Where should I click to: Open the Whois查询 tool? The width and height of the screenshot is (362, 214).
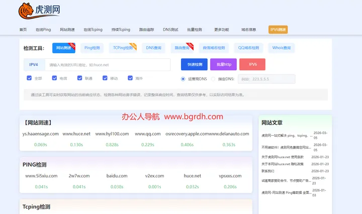pos(281,48)
